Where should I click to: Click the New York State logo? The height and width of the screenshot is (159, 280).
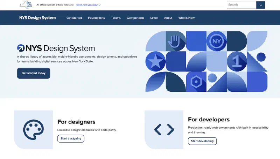[26, 5]
